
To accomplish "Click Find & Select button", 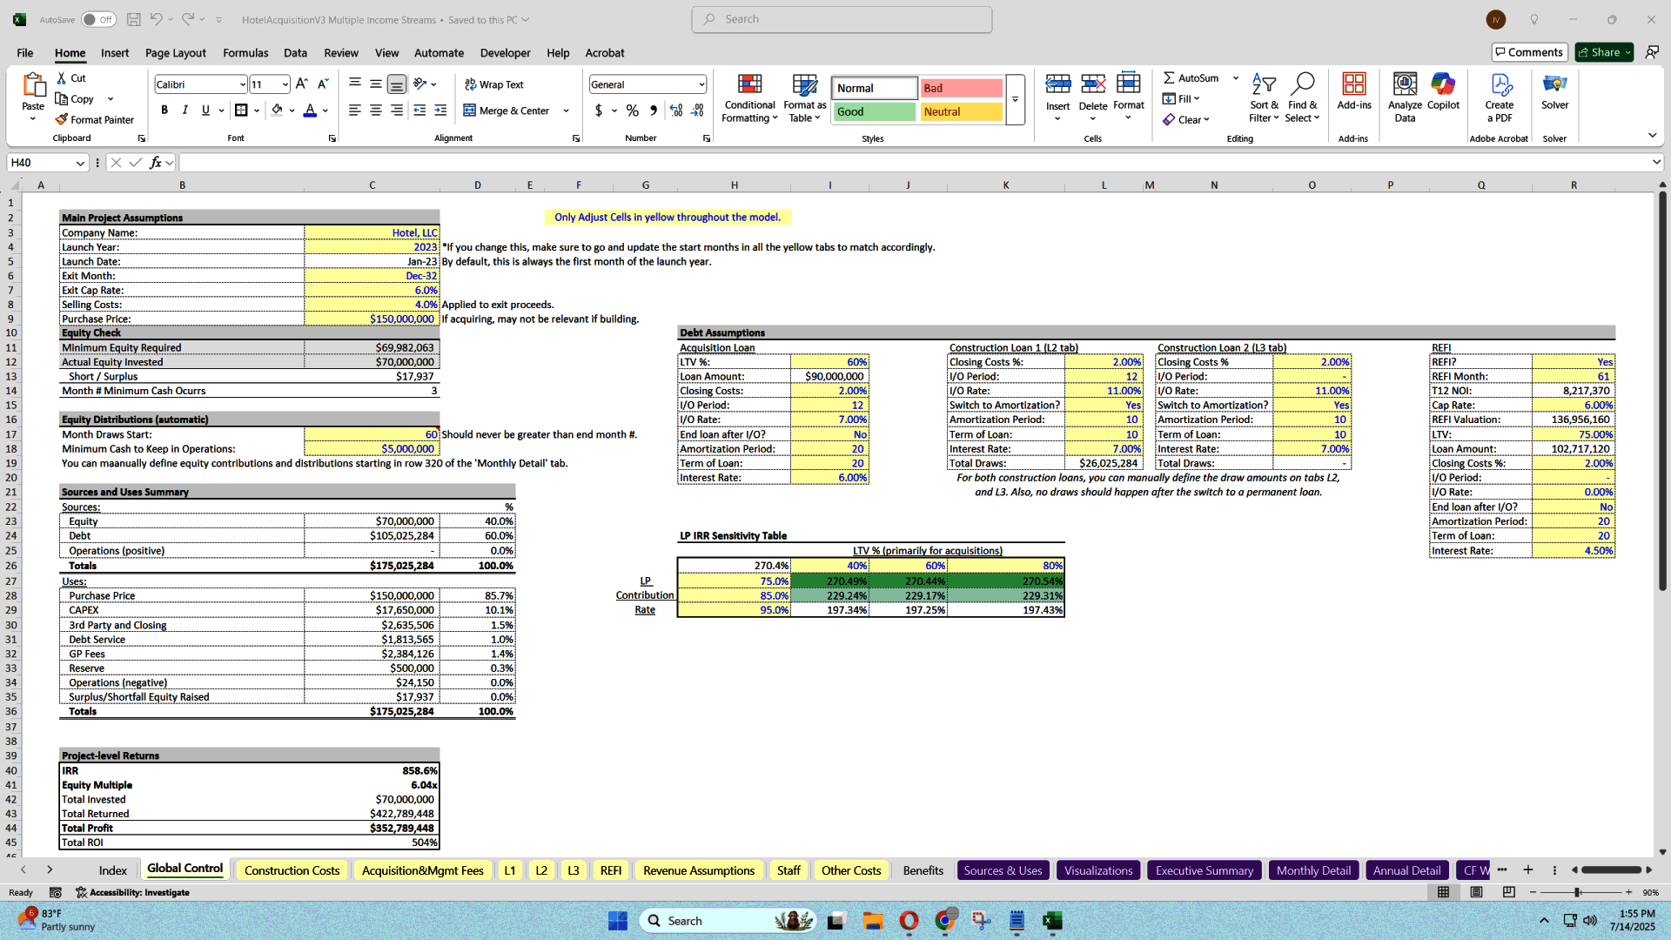I will tap(1302, 97).
